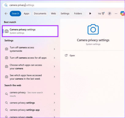125x118 pixels.
Task: Click 'camera privacy - See more search results' text
Action: [26, 94]
